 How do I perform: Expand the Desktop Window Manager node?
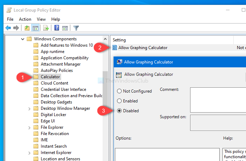(x=29, y=108)
